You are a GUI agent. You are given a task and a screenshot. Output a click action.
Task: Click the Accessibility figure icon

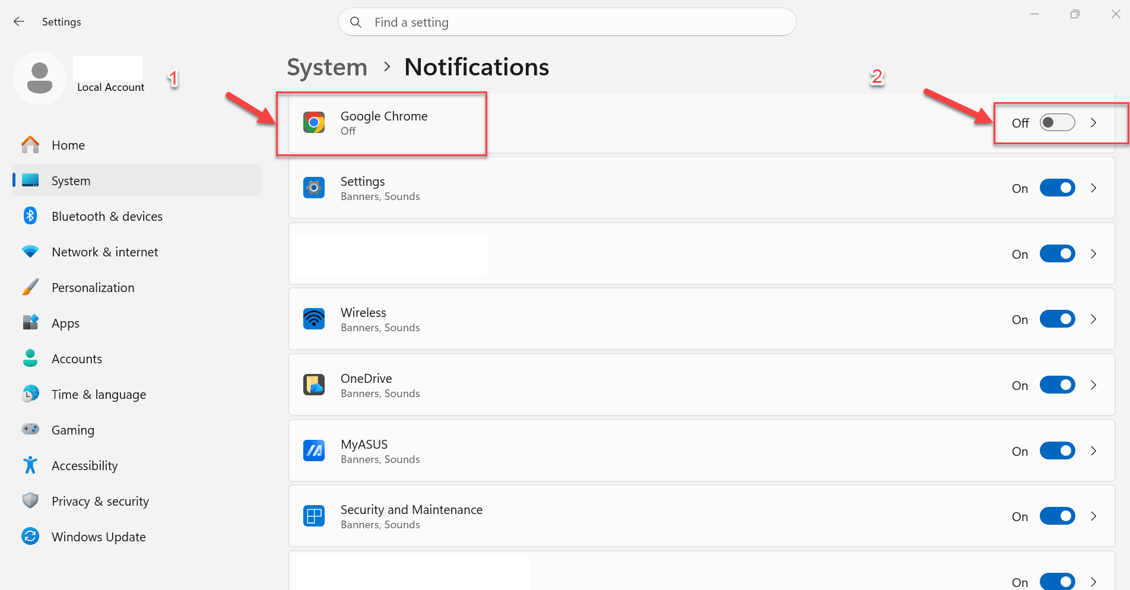click(30, 465)
